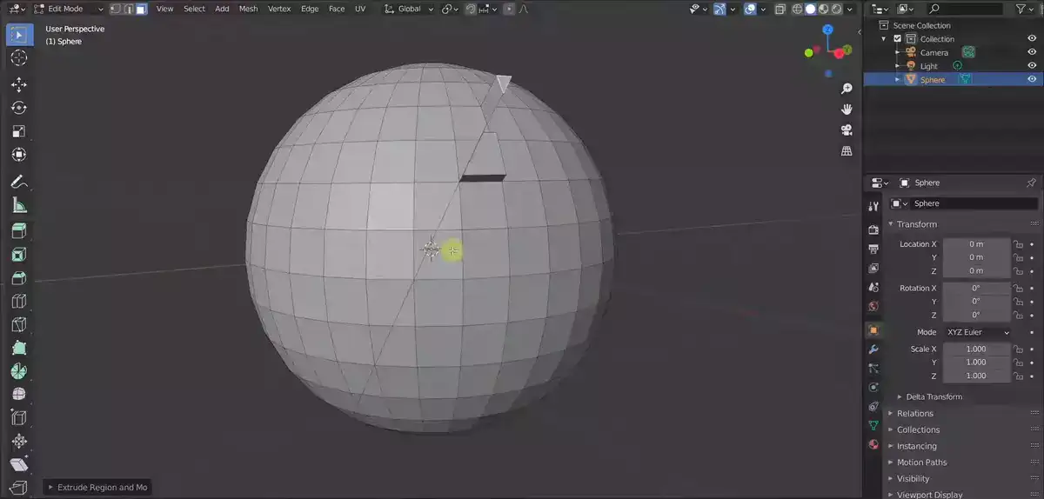Image resolution: width=1044 pixels, height=499 pixels.
Task: Switch perspective/orthographic grid icon
Action: point(846,151)
